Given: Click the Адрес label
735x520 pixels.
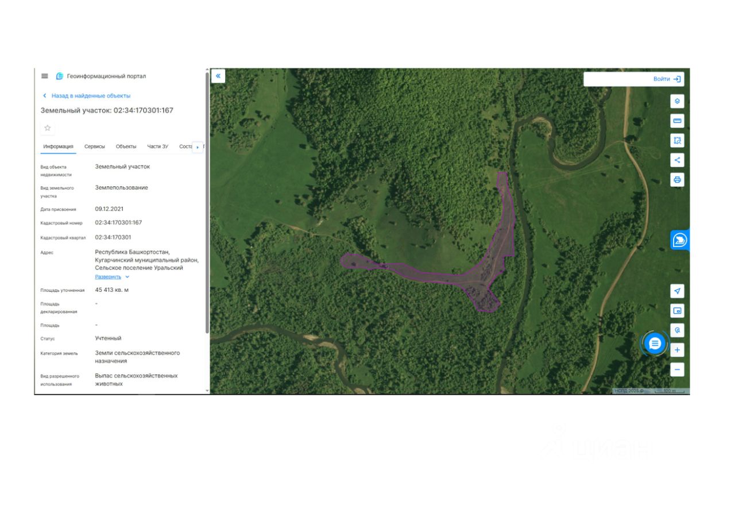Looking at the screenshot, I should (47, 253).
